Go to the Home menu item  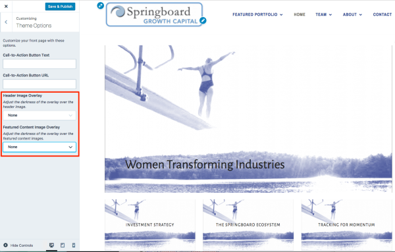click(300, 14)
